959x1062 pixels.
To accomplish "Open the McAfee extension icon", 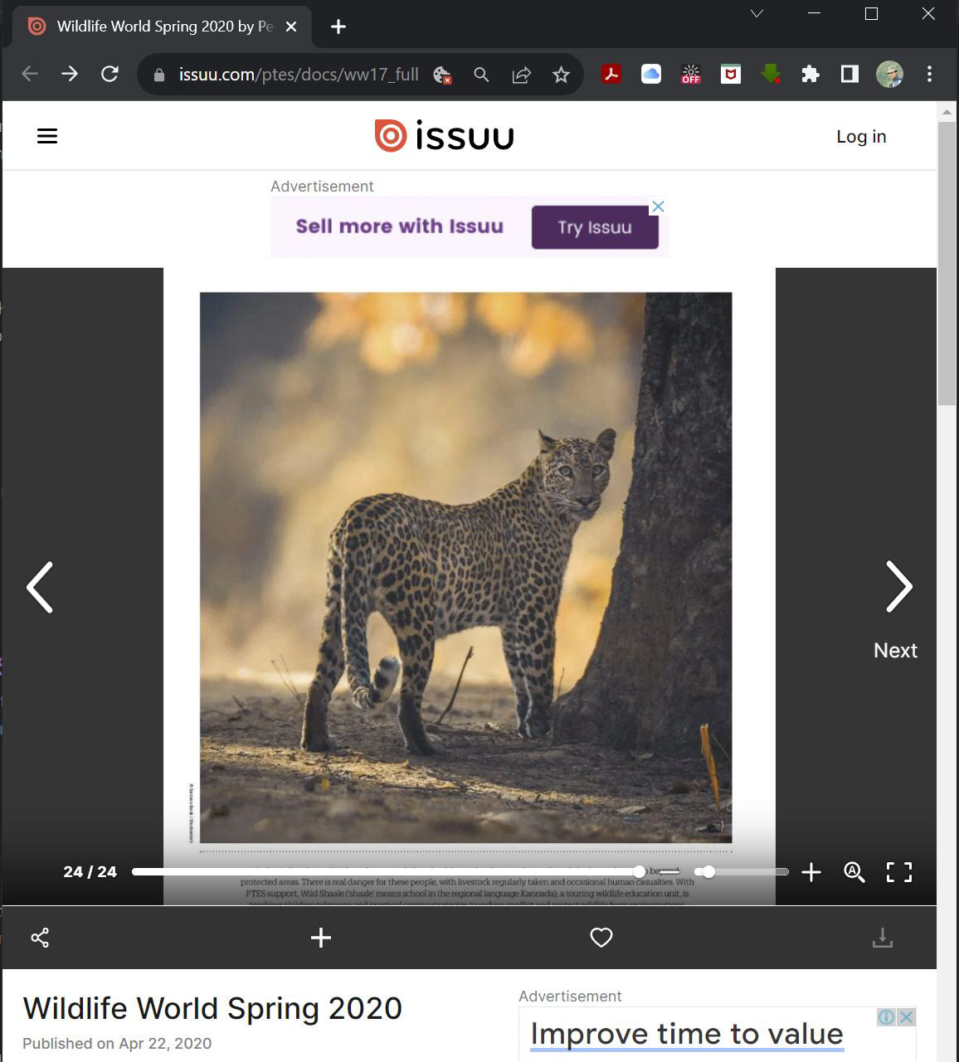I will 731,75.
